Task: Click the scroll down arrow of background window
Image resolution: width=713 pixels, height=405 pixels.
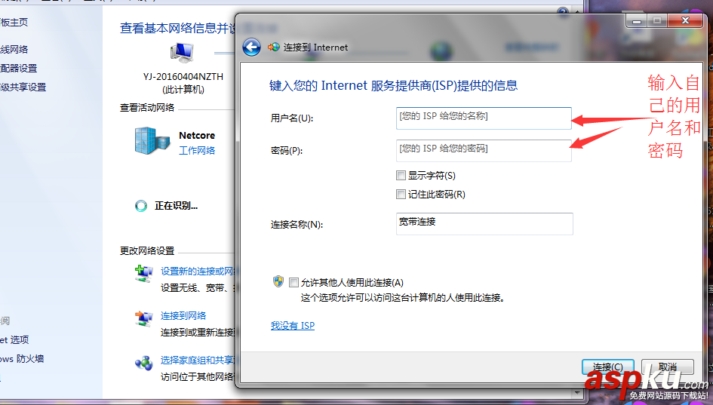Action: [x=577, y=393]
